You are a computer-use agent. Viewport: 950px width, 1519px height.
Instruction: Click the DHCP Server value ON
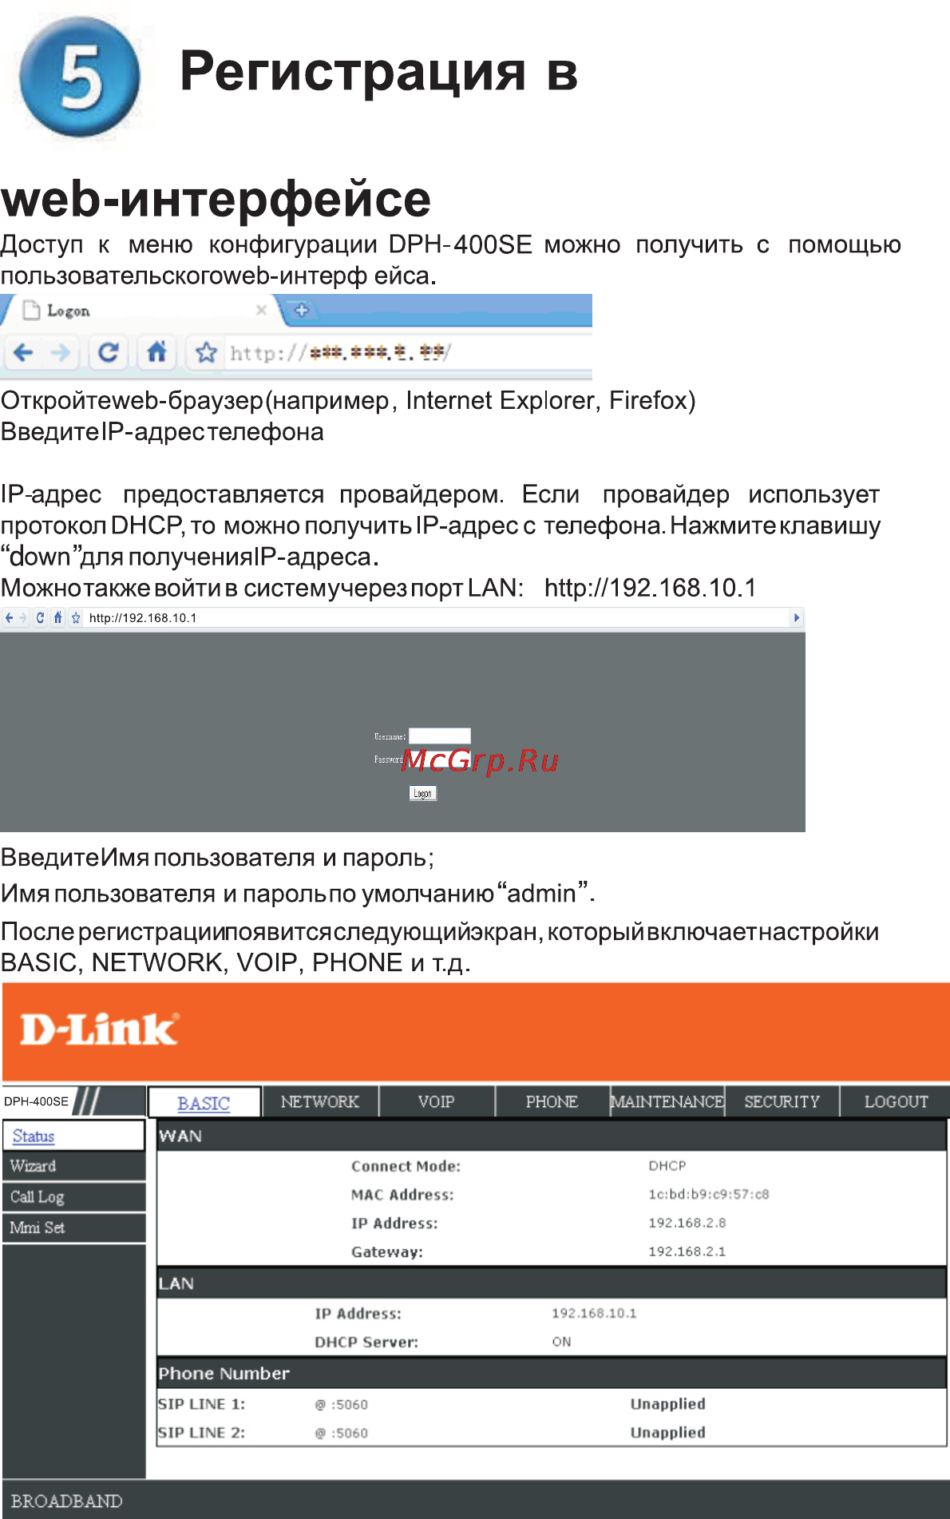561,1342
